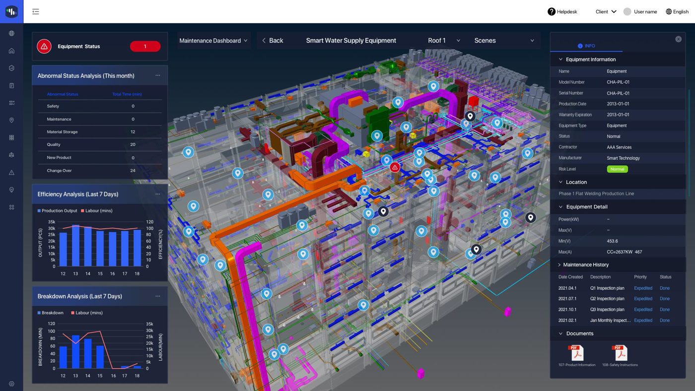Collapse the Equipment Detail section
Image resolution: width=695 pixels, height=391 pixels.
(560, 207)
